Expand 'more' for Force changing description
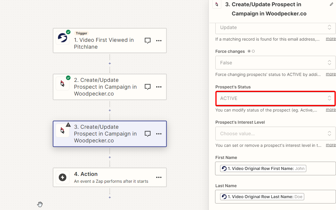The height and width of the screenshot is (210, 336). click(x=331, y=74)
